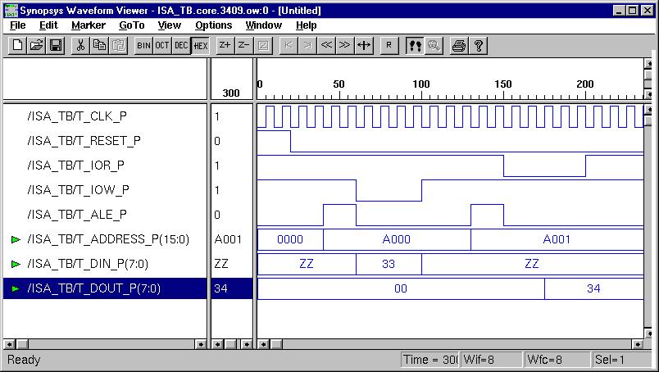Click the R toolbar button

point(389,45)
